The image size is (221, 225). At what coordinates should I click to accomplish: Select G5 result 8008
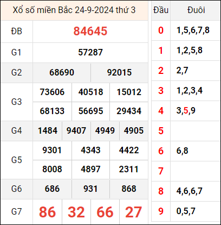(x=52, y=169)
